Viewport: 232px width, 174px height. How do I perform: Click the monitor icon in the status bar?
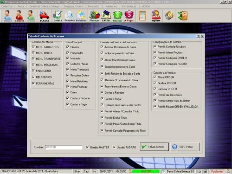[205, 171]
